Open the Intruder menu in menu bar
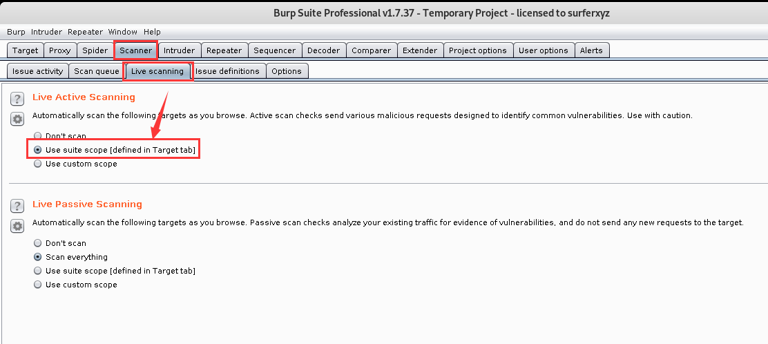This screenshot has height=344, width=768. click(46, 32)
